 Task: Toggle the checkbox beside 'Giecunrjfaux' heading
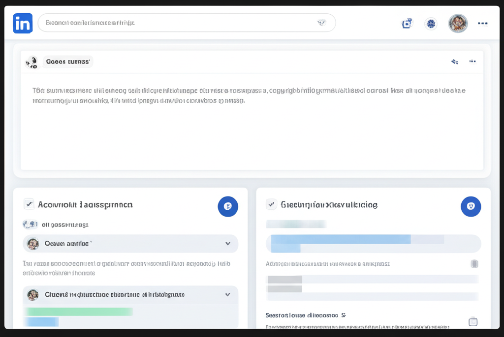click(x=271, y=204)
